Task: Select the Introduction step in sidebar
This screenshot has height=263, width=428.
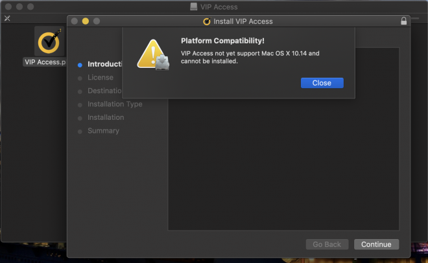Action: tap(105, 64)
